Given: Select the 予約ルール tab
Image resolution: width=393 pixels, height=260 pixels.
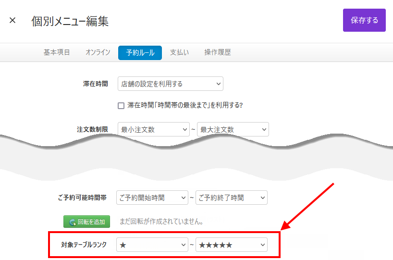Looking at the screenshot, I should [x=140, y=52].
